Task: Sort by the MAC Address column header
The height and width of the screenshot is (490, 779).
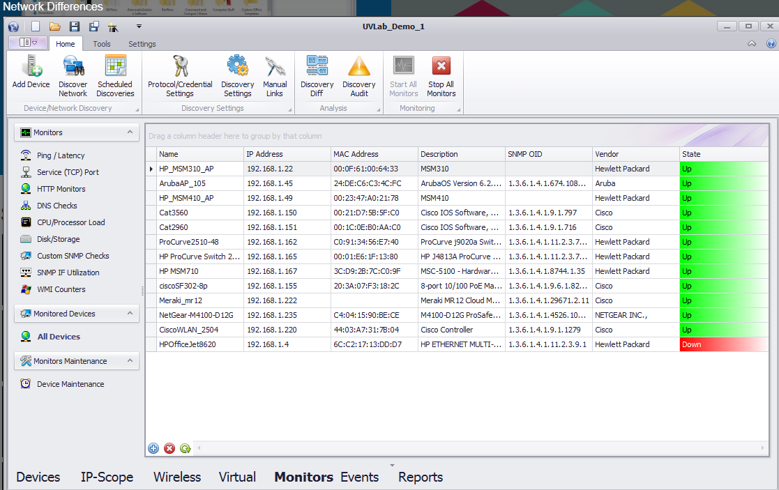Action: tap(374, 154)
